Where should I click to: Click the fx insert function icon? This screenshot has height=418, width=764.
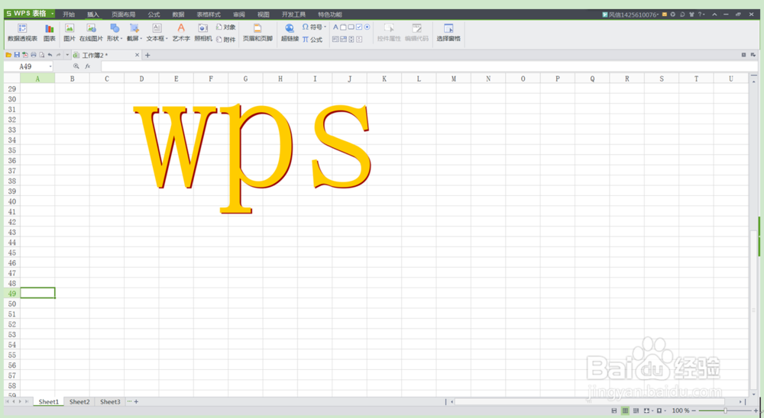coord(88,66)
